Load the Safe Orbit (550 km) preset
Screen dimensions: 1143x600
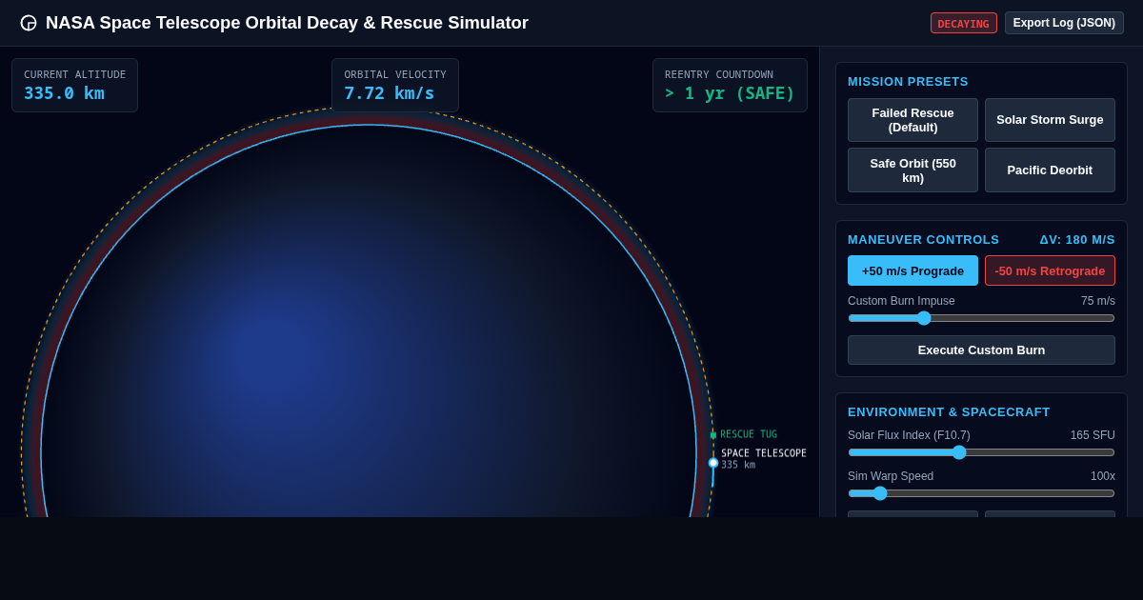912,170
